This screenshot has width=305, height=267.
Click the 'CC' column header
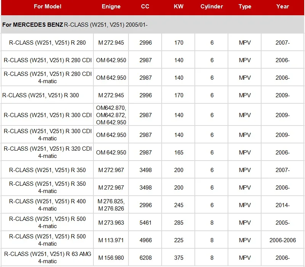click(x=145, y=6)
